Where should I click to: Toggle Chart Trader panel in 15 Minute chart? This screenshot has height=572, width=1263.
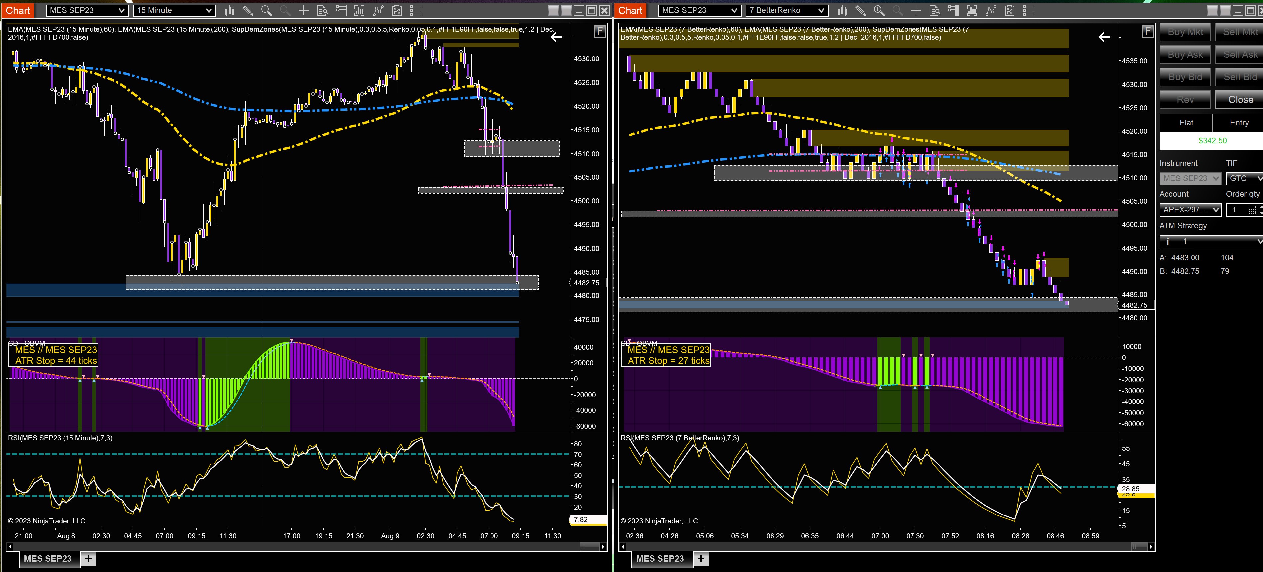click(x=341, y=10)
